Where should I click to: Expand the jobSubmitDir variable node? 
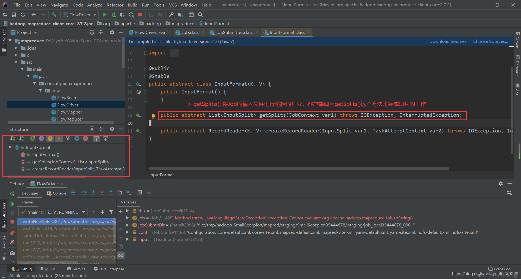click(127, 225)
